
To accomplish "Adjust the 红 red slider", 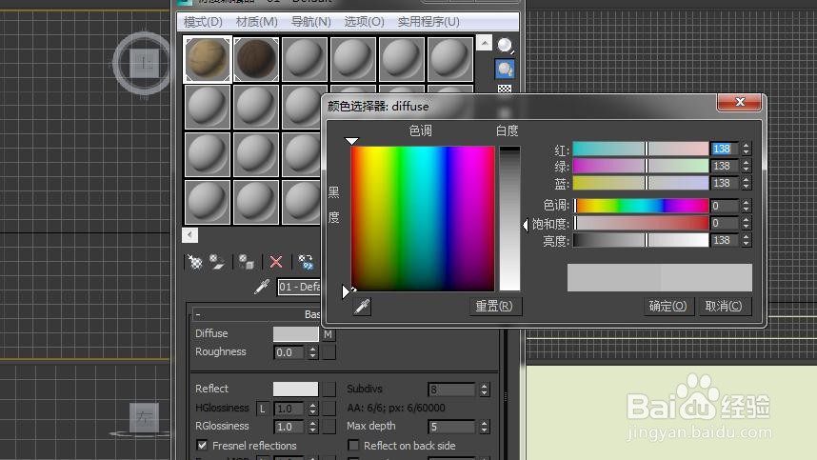I will [641, 149].
